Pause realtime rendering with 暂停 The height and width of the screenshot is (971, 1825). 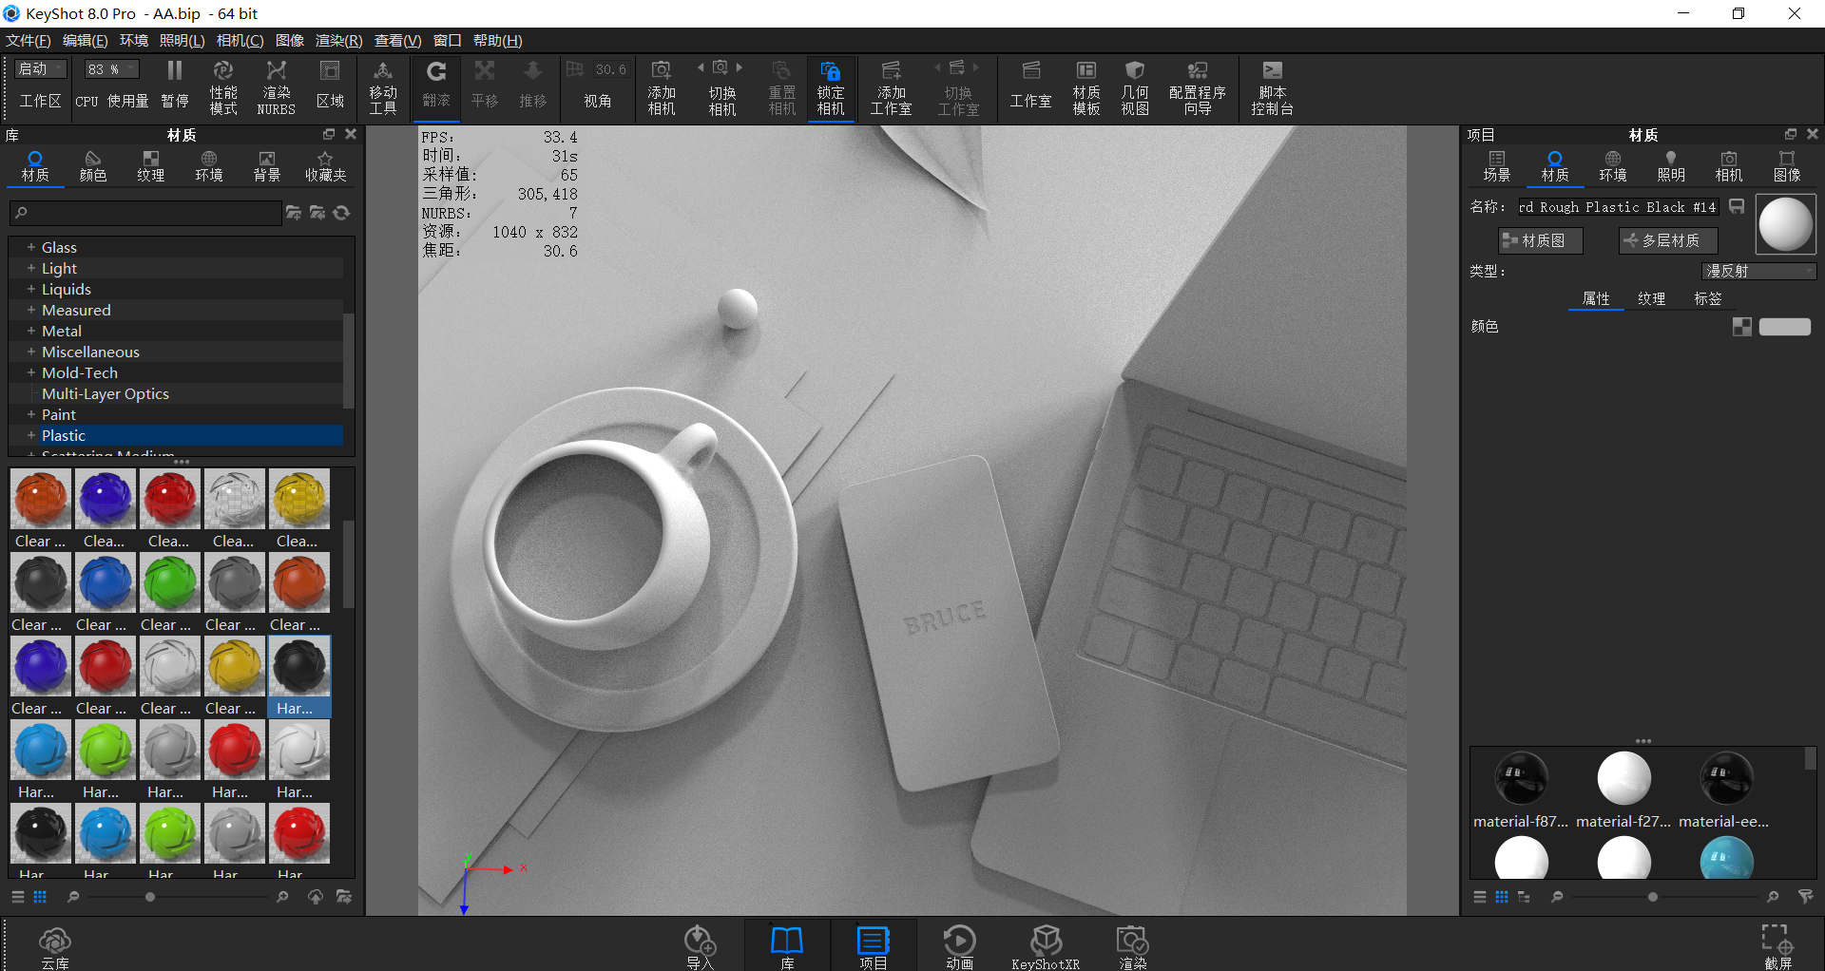tap(175, 87)
